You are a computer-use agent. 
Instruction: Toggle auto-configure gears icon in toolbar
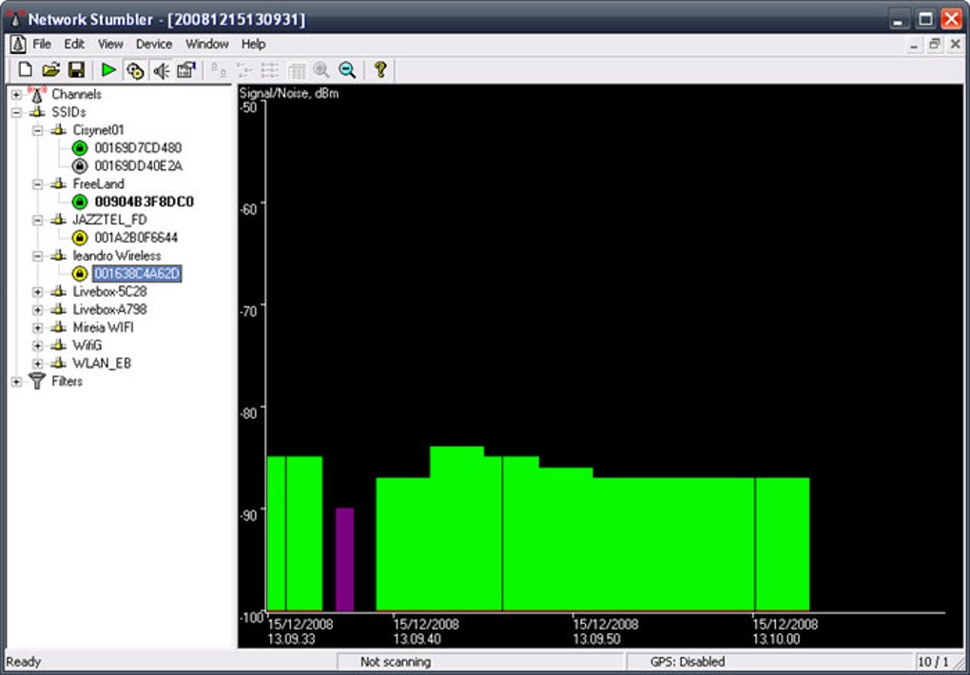tap(135, 70)
